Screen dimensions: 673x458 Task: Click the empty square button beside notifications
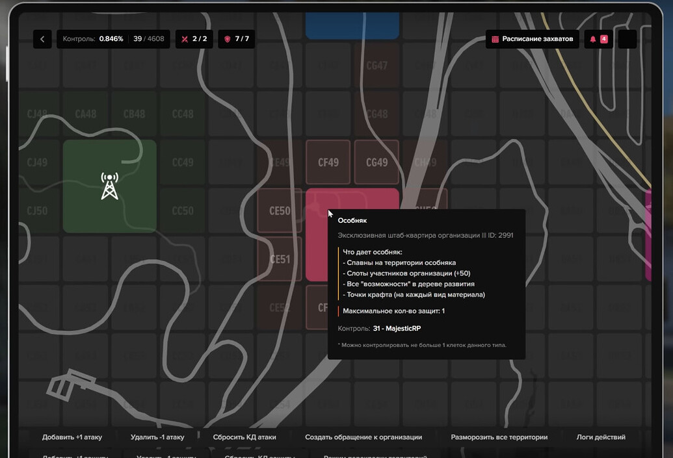click(x=627, y=39)
